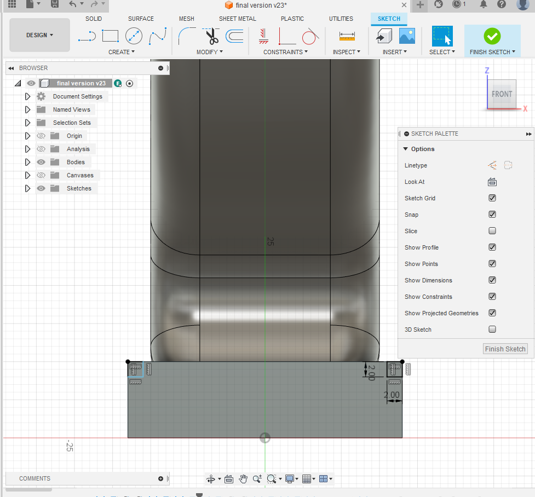This screenshot has width=535, height=497.
Task: Activate the Trim scissors tool
Action: [x=212, y=37]
